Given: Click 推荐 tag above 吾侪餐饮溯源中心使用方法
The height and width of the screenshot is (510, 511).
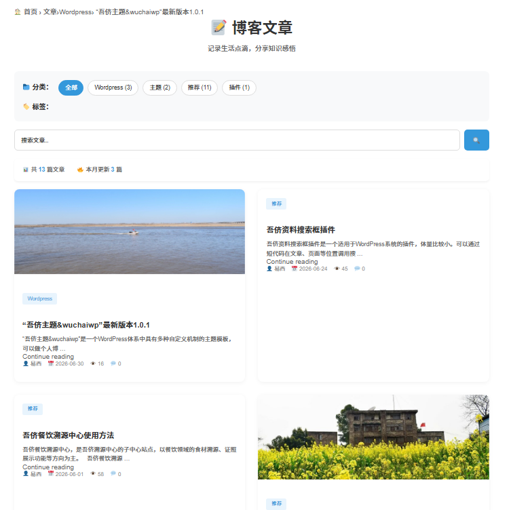Looking at the screenshot, I should [x=33, y=409].
